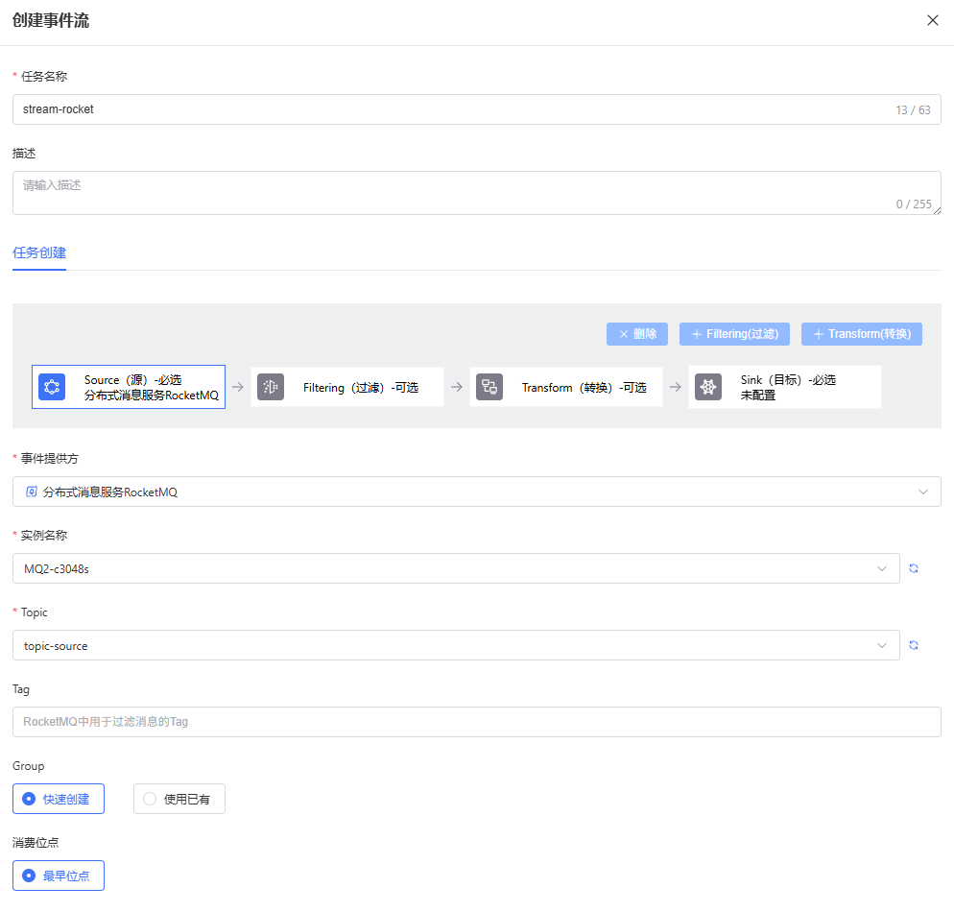
Task: Click the 事件提供方 label
Action: (x=50, y=459)
